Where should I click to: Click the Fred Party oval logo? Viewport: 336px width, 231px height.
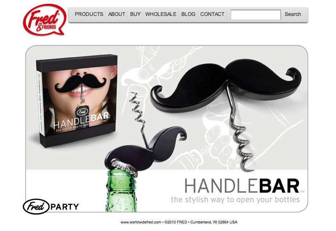click(36, 207)
